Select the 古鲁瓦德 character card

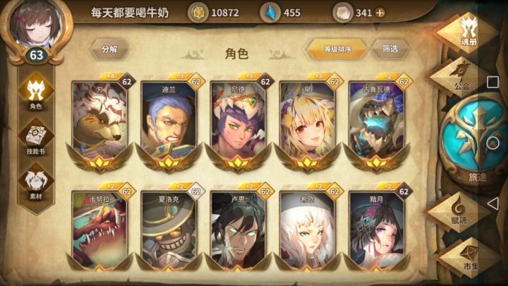click(377, 124)
